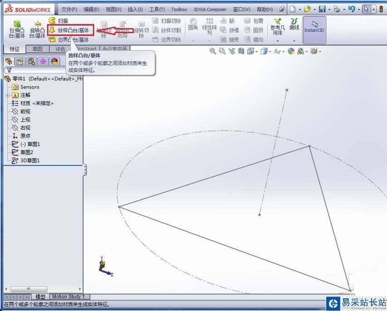Open the Linear Pattern (线性阵列) tool
Screen dimensions: 387x311
209,26
